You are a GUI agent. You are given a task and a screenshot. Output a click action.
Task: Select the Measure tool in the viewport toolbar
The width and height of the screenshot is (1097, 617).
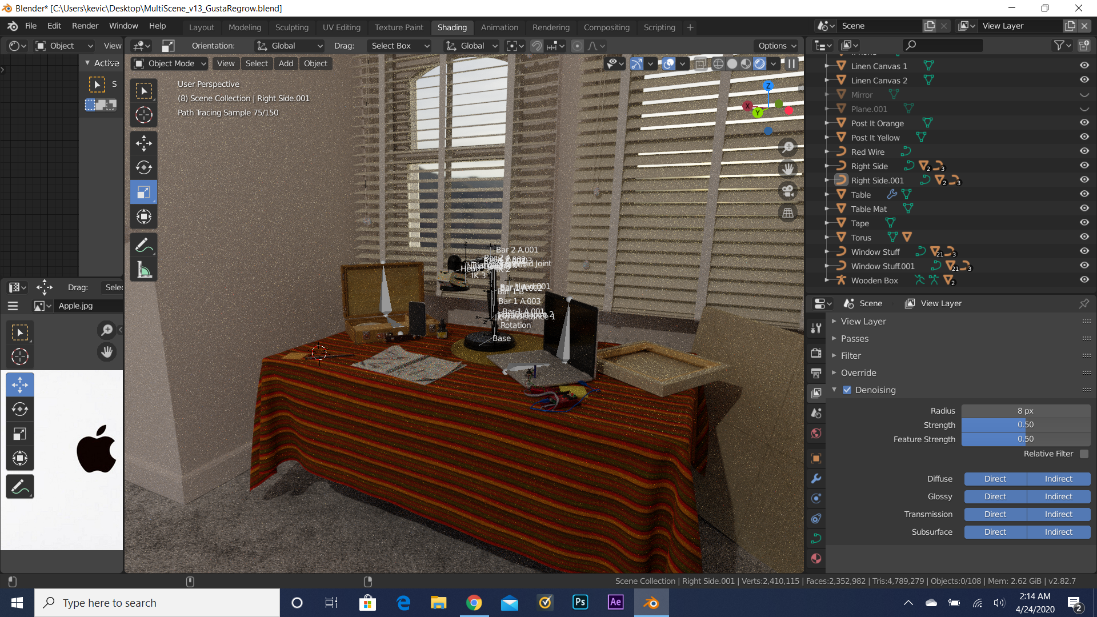(x=143, y=270)
